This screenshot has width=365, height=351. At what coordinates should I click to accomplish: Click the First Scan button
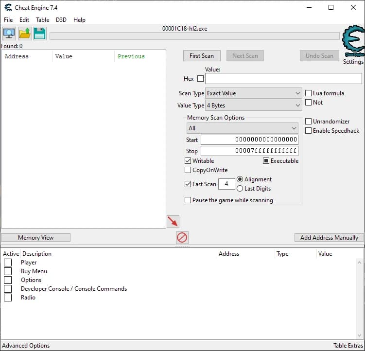coord(202,56)
